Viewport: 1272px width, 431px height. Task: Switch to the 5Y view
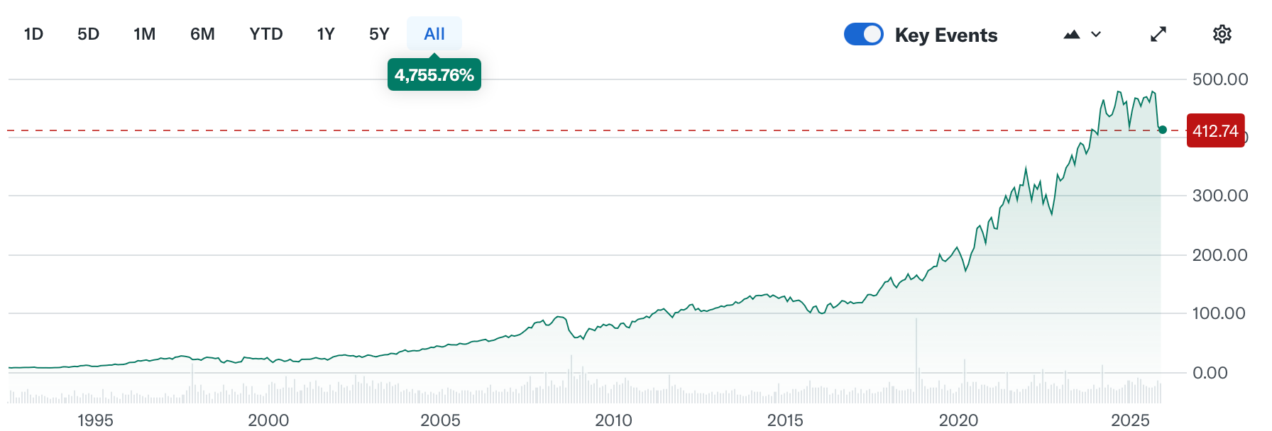point(378,33)
